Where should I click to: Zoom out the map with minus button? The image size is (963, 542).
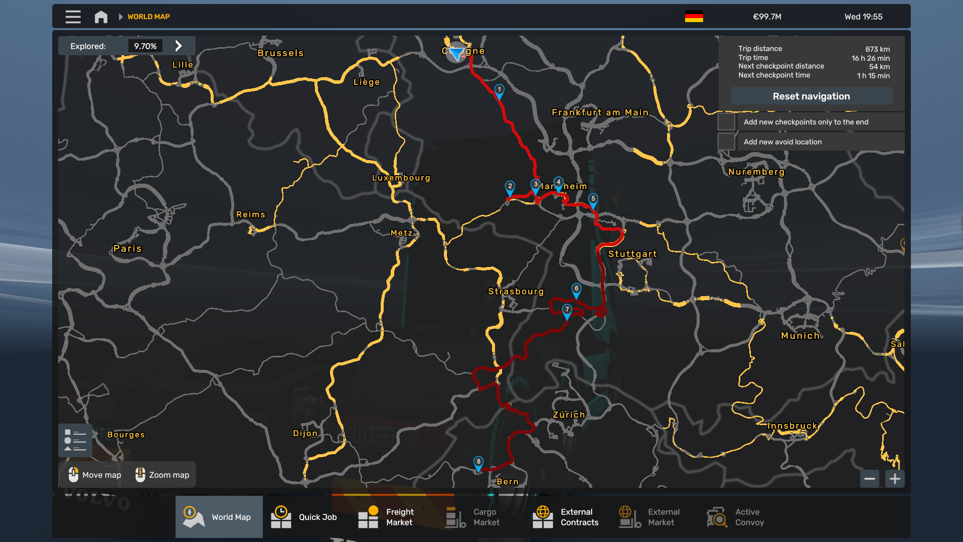click(870, 479)
